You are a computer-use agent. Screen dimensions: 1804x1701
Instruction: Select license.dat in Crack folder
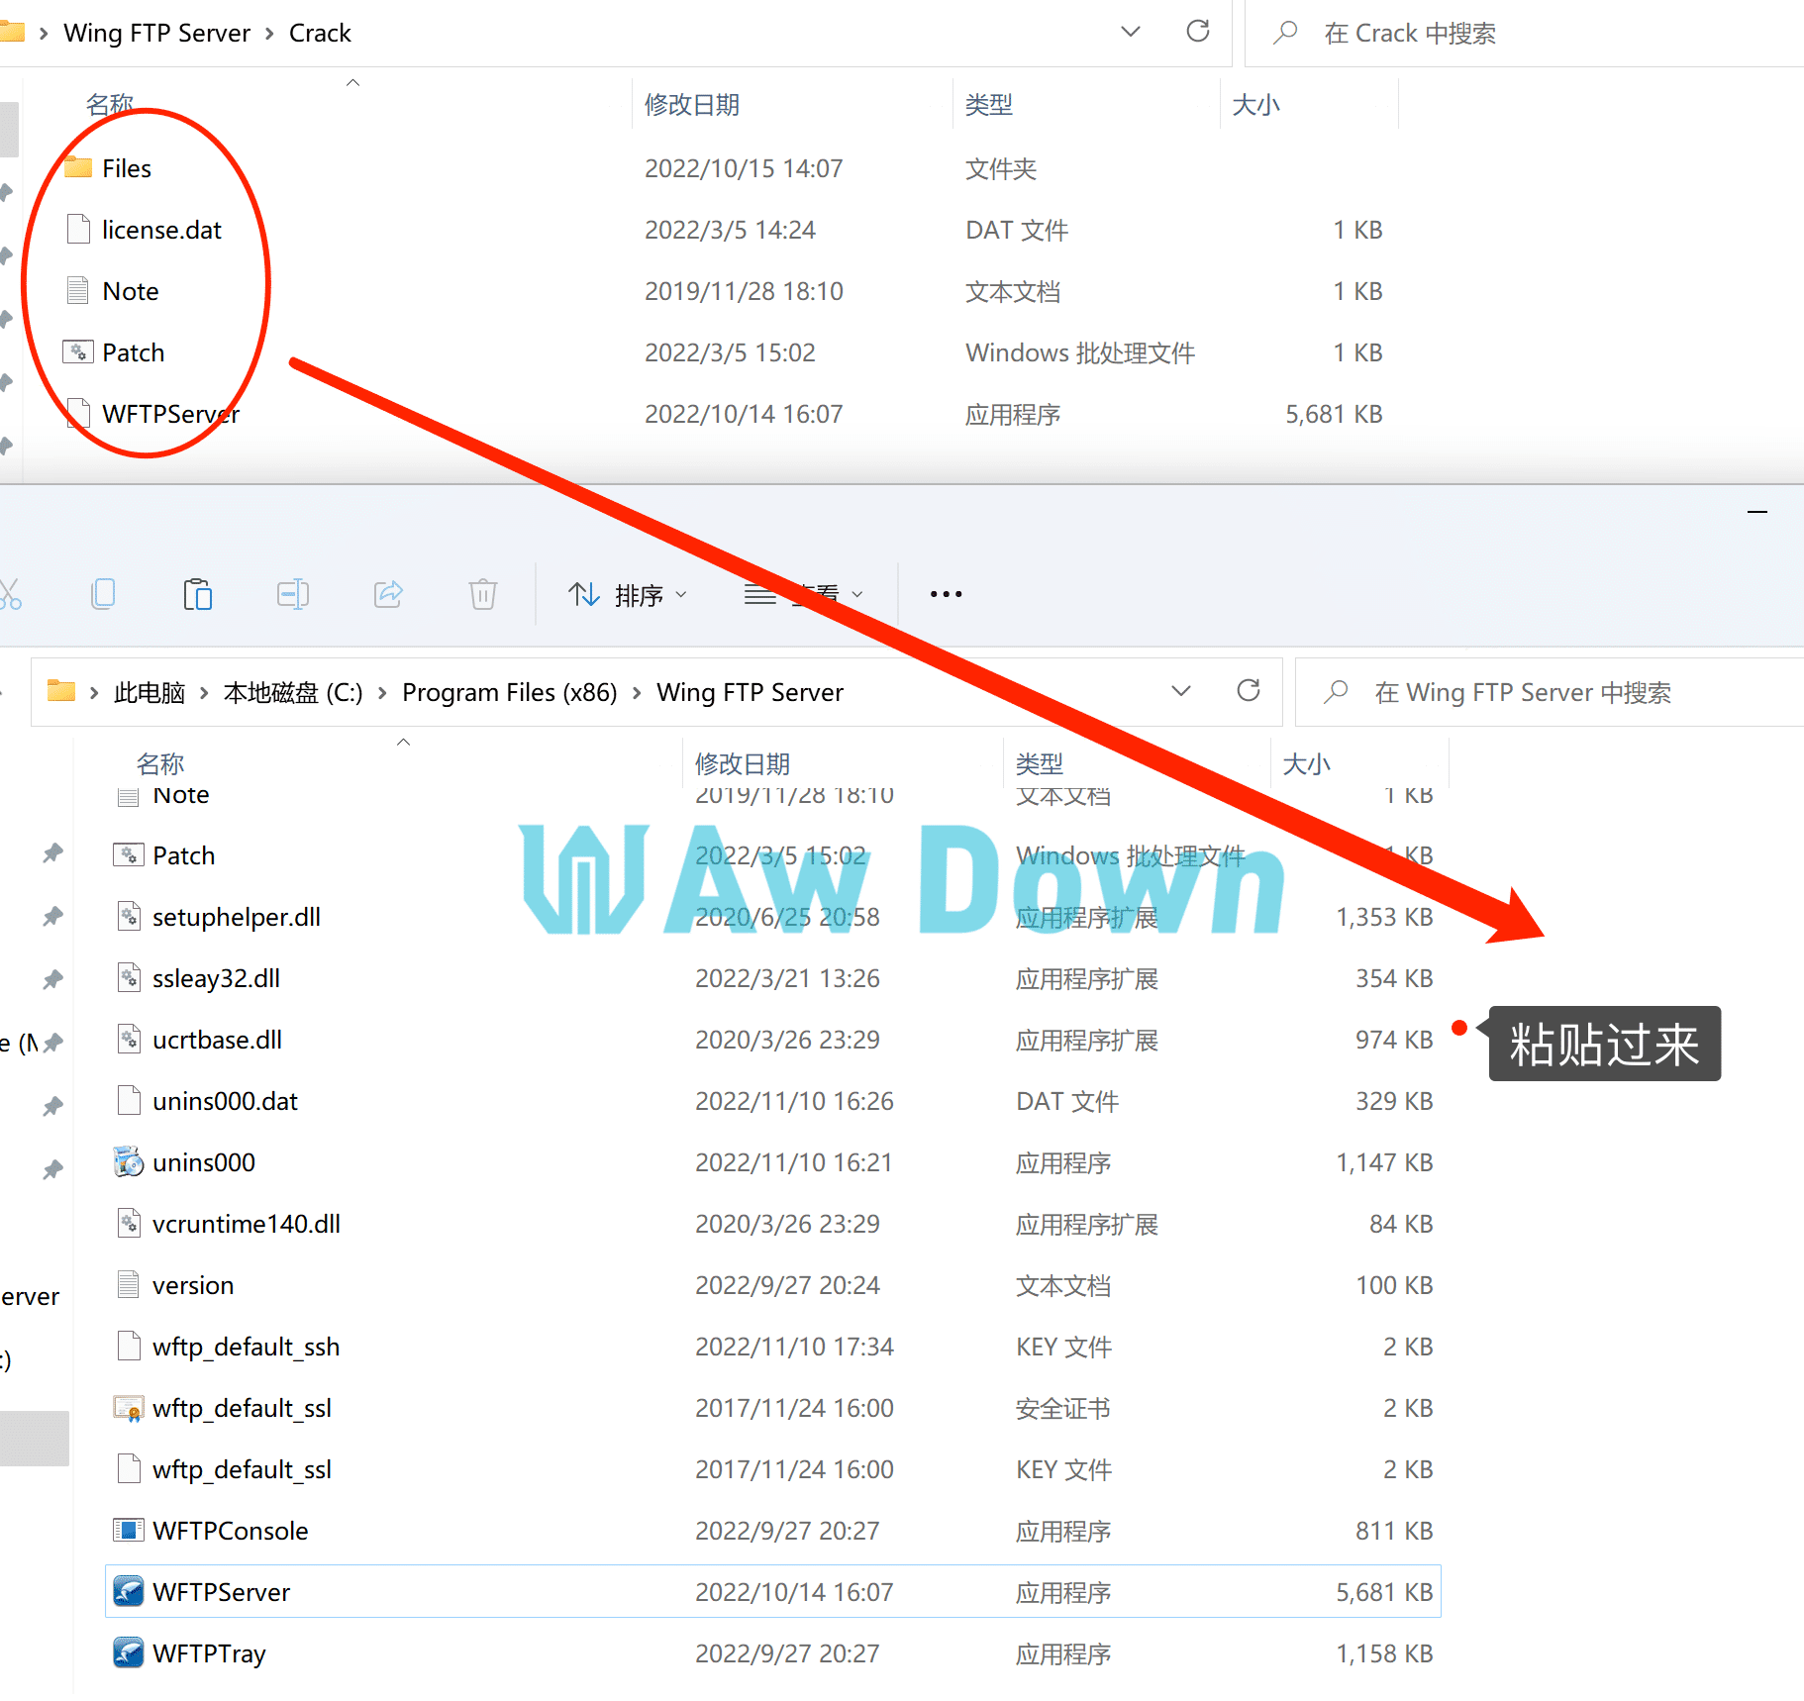[161, 230]
